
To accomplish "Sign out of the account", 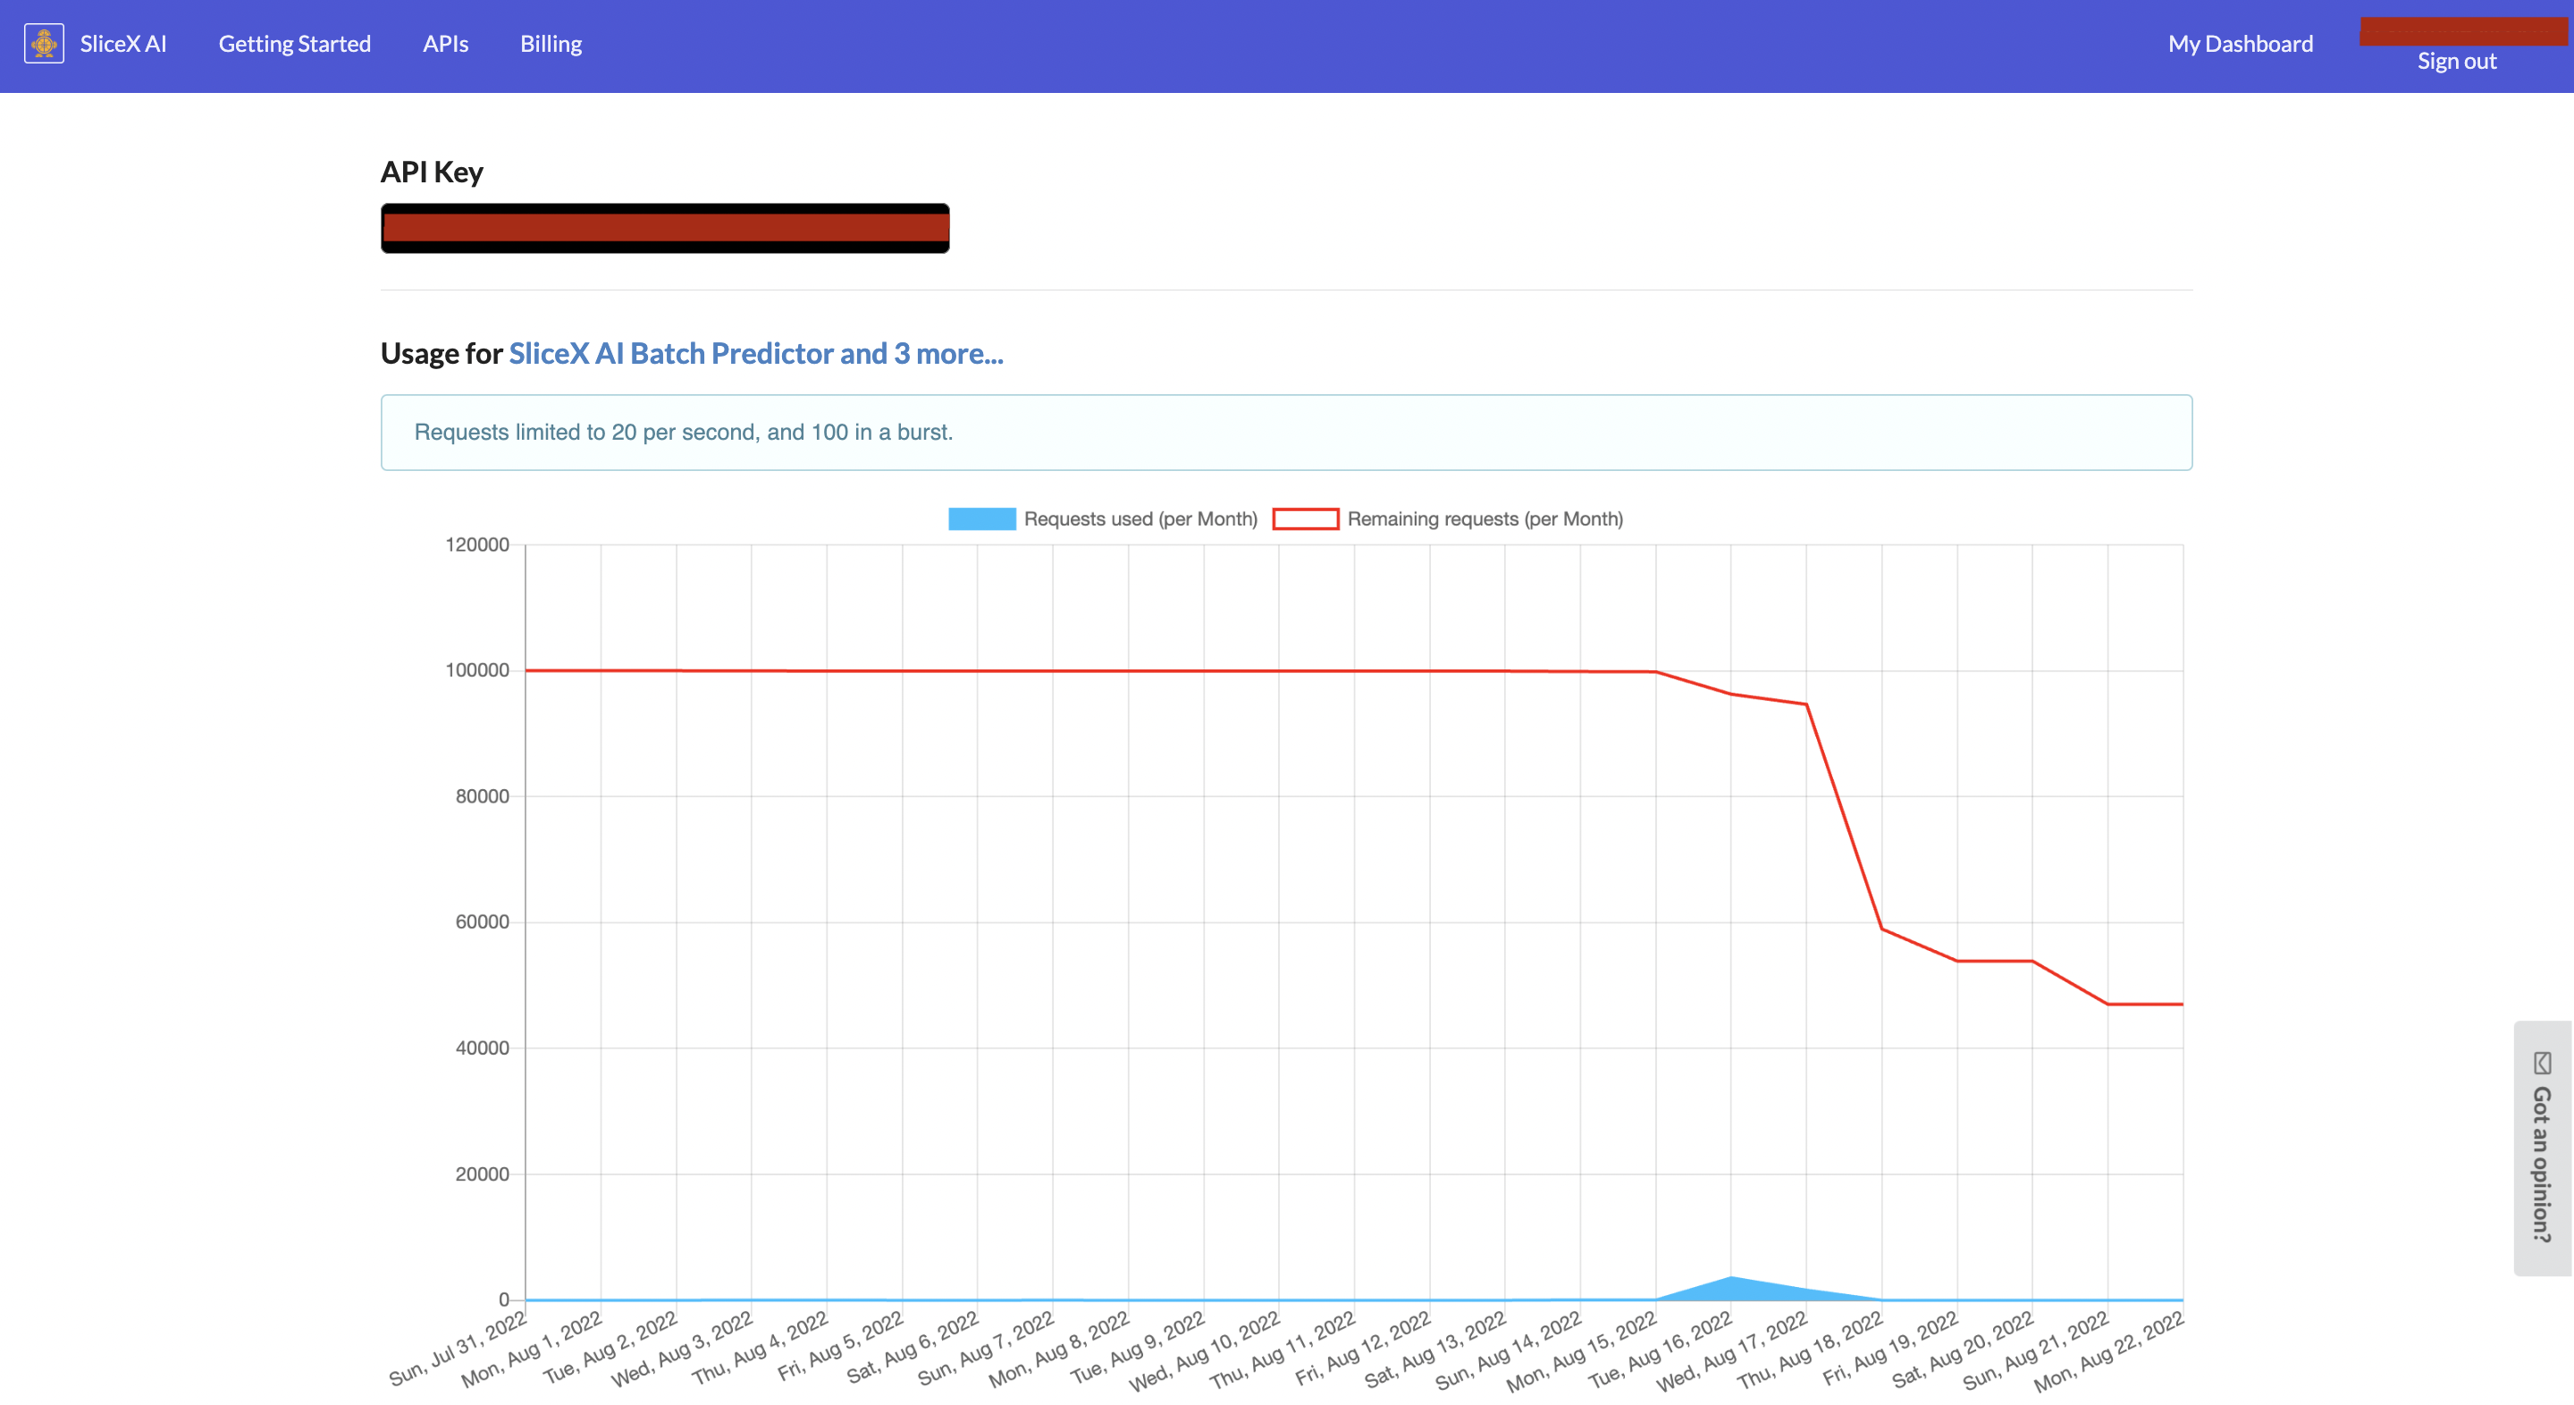I will [2457, 61].
